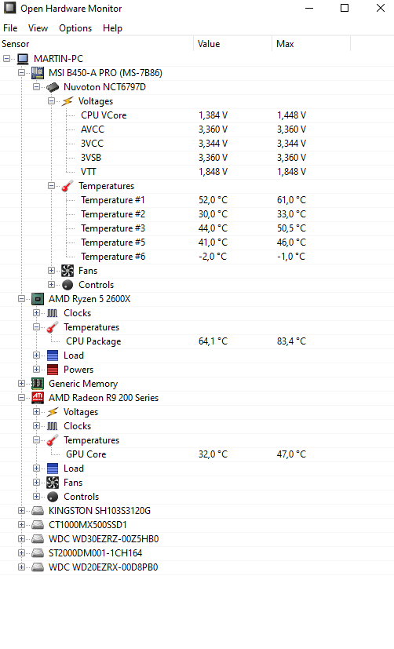Viewport: 394px width, 649px height.
Task: Click the AMD Radeon R9 200 ATI icon
Action: [37, 398]
